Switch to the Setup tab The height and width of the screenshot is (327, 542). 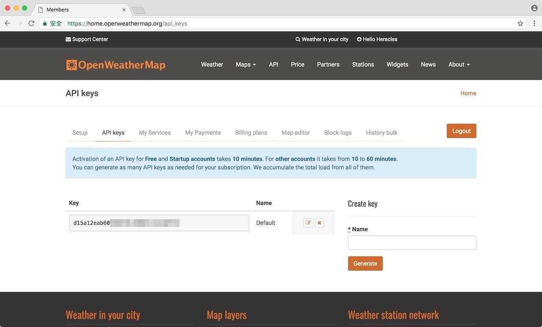point(80,133)
